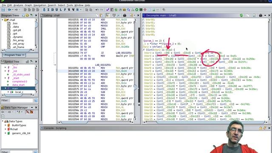The image size is (272, 153).
Task: Click the Next Function 'F' toolbar icon
Action: 65,10
